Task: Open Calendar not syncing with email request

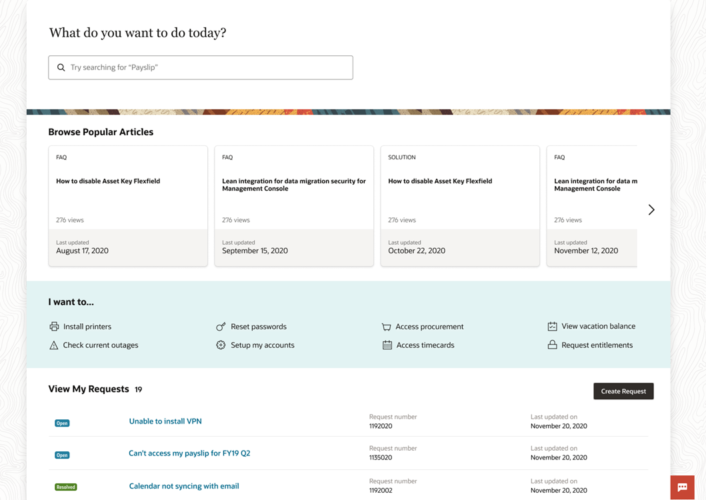Action: tap(184, 486)
